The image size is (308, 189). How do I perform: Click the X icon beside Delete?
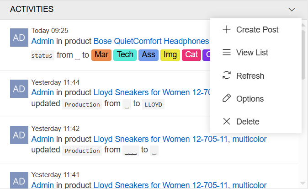pos(226,121)
